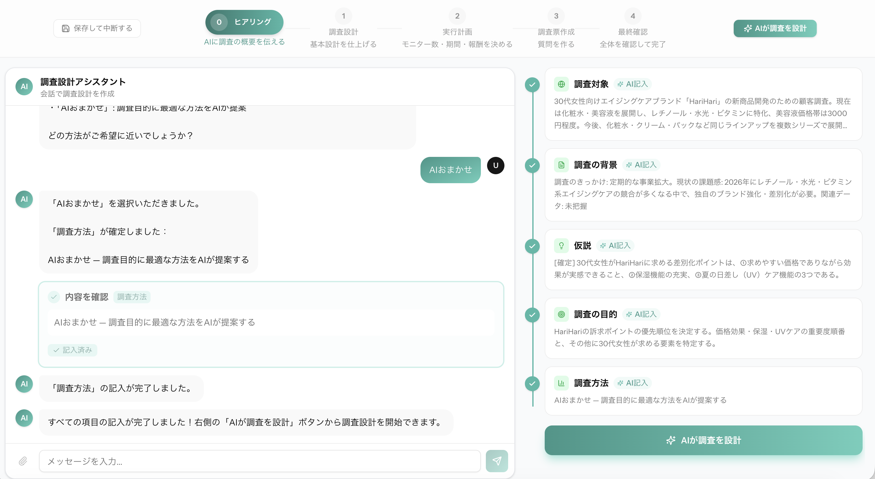
Task: Click the top-right AIが調査を設計 button
Action: click(775, 28)
